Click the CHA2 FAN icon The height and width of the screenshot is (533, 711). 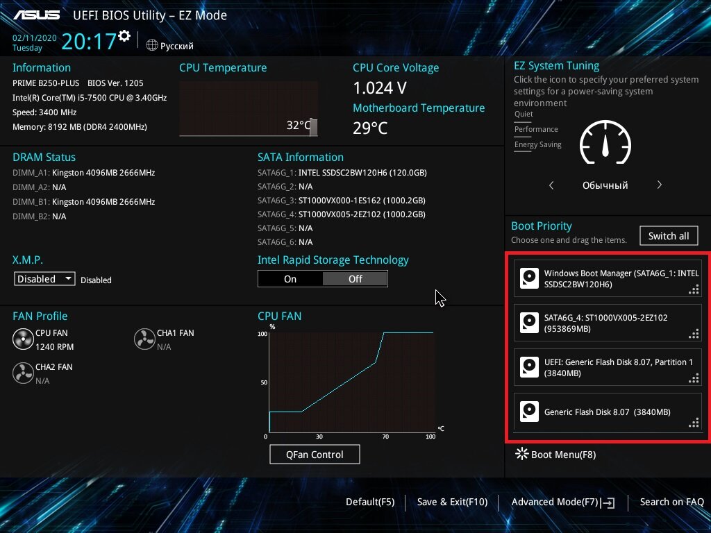click(23, 373)
